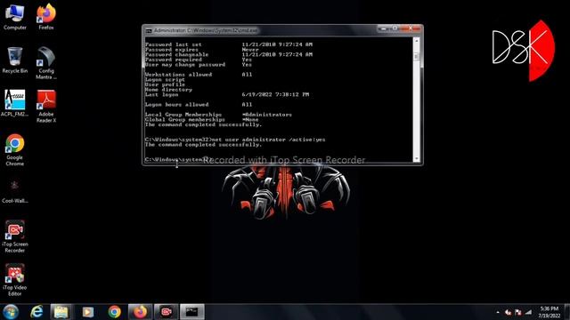The image size is (570, 320).
Task: Open the Windows Start menu
Action: [x=11, y=312]
